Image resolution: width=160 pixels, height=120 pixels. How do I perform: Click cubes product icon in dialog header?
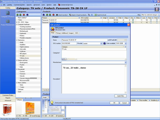pyautogui.click(x=52, y=29)
